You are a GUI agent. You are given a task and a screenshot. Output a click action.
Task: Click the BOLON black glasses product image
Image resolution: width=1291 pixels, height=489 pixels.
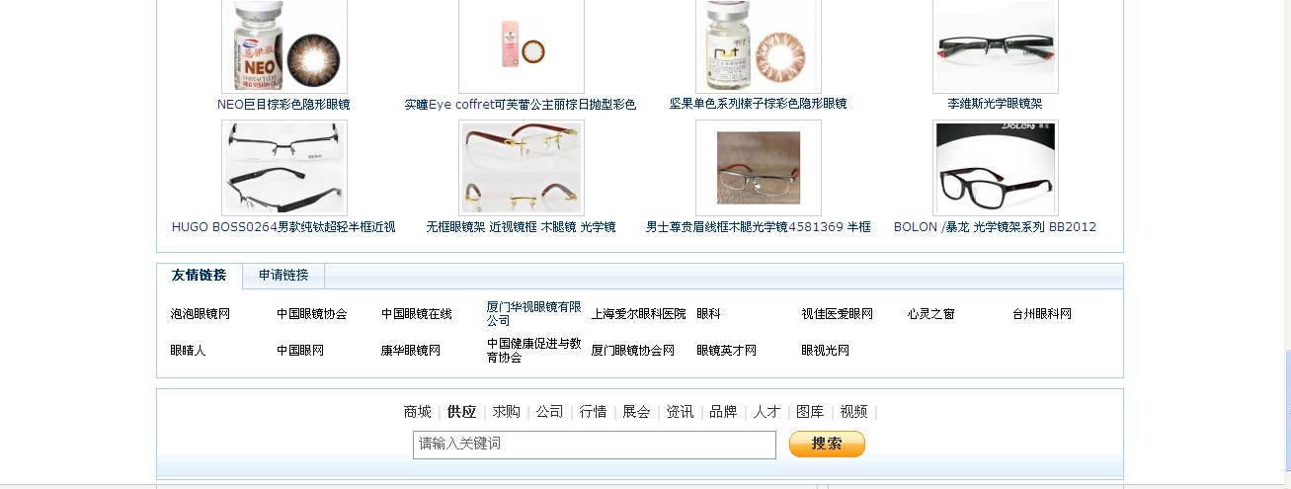coord(996,168)
